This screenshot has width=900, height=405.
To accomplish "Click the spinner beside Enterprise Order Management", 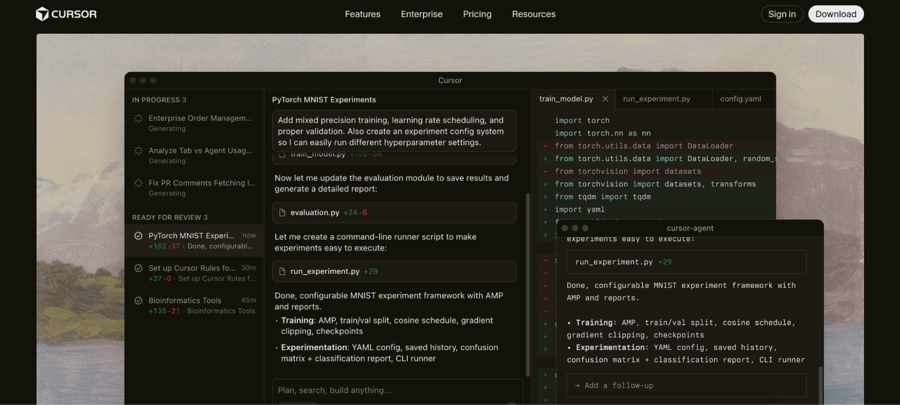I will pyautogui.click(x=138, y=118).
